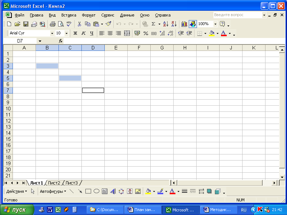Paste from the clipboard

[96, 24]
